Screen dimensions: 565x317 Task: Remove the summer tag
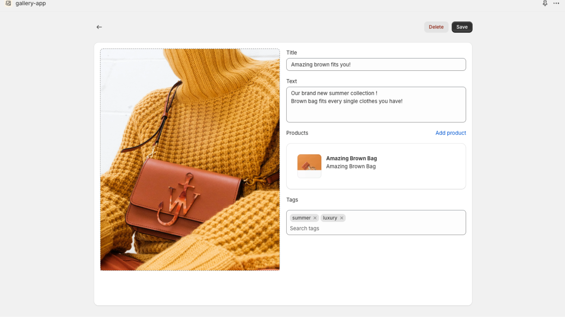pos(315,218)
